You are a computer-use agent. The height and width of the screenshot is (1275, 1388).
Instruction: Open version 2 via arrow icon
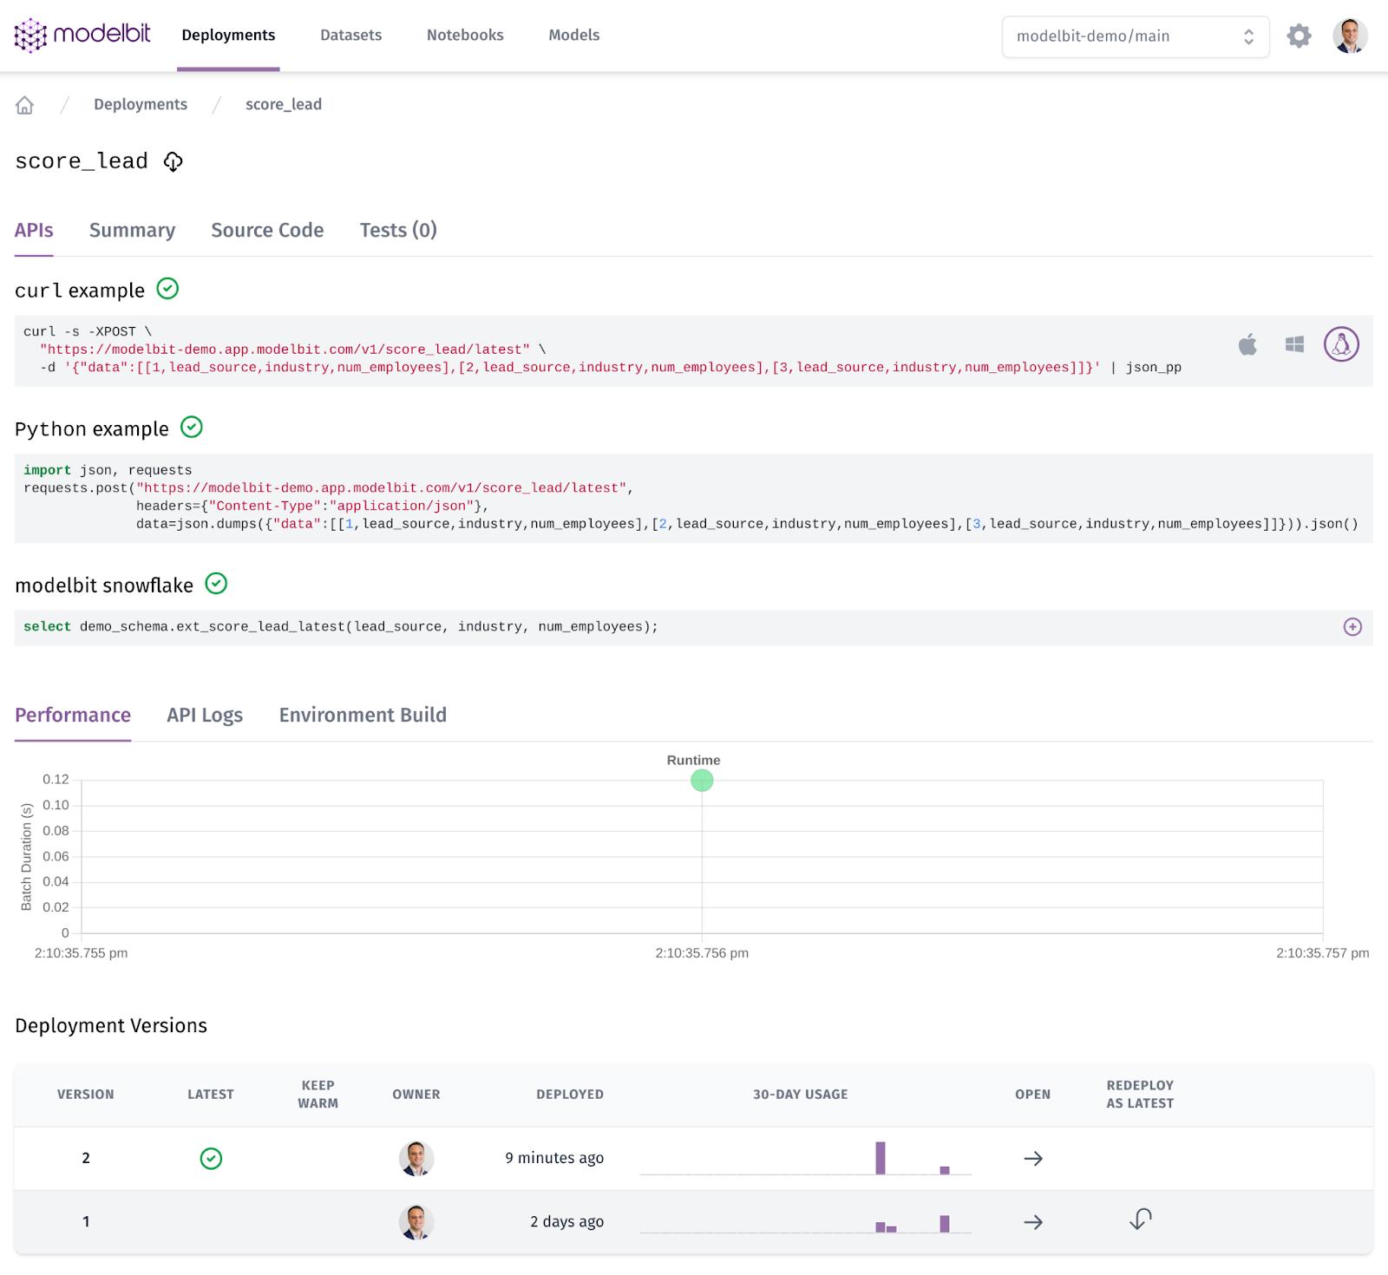1033,1158
